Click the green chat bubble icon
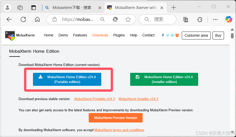The width and height of the screenshot is (236, 137). tap(173, 35)
